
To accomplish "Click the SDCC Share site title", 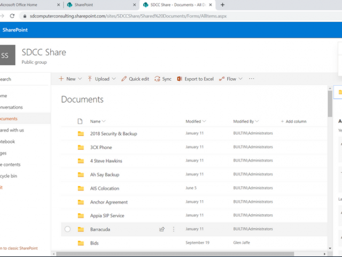I will (44, 52).
